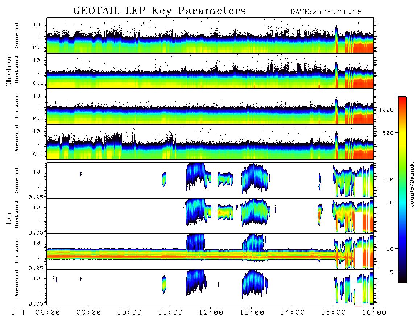
Task: Click the "U T" axis label
Action: click(18, 313)
